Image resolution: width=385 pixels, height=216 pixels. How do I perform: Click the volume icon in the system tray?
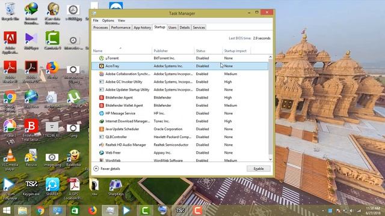[351, 211]
